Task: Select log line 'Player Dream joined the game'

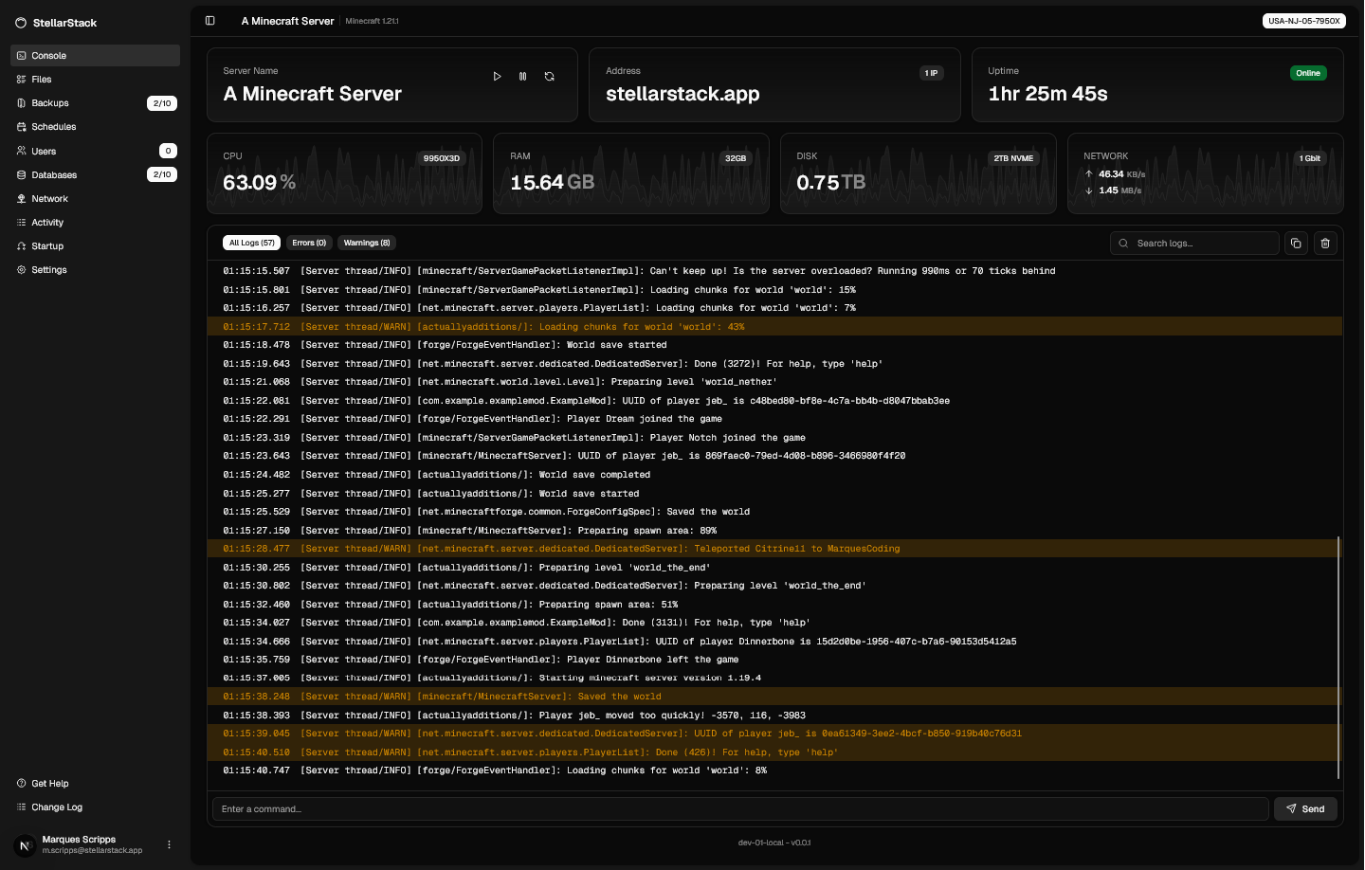Action: [774, 419]
